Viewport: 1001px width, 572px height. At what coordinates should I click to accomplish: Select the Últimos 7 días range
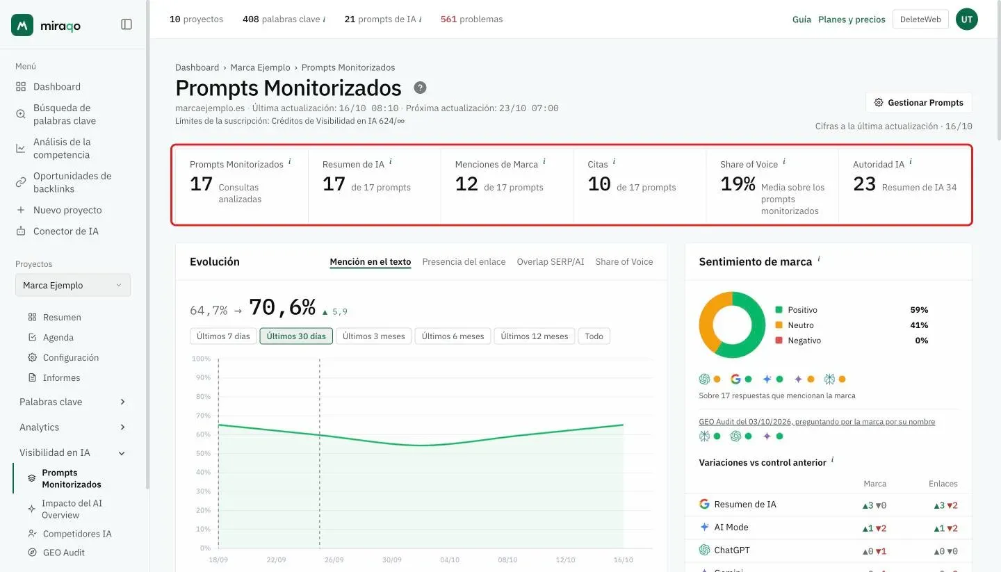click(223, 336)
